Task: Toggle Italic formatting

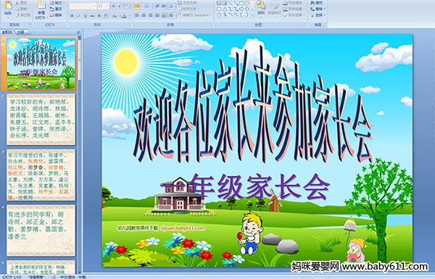Action: (x=78, y=16)
